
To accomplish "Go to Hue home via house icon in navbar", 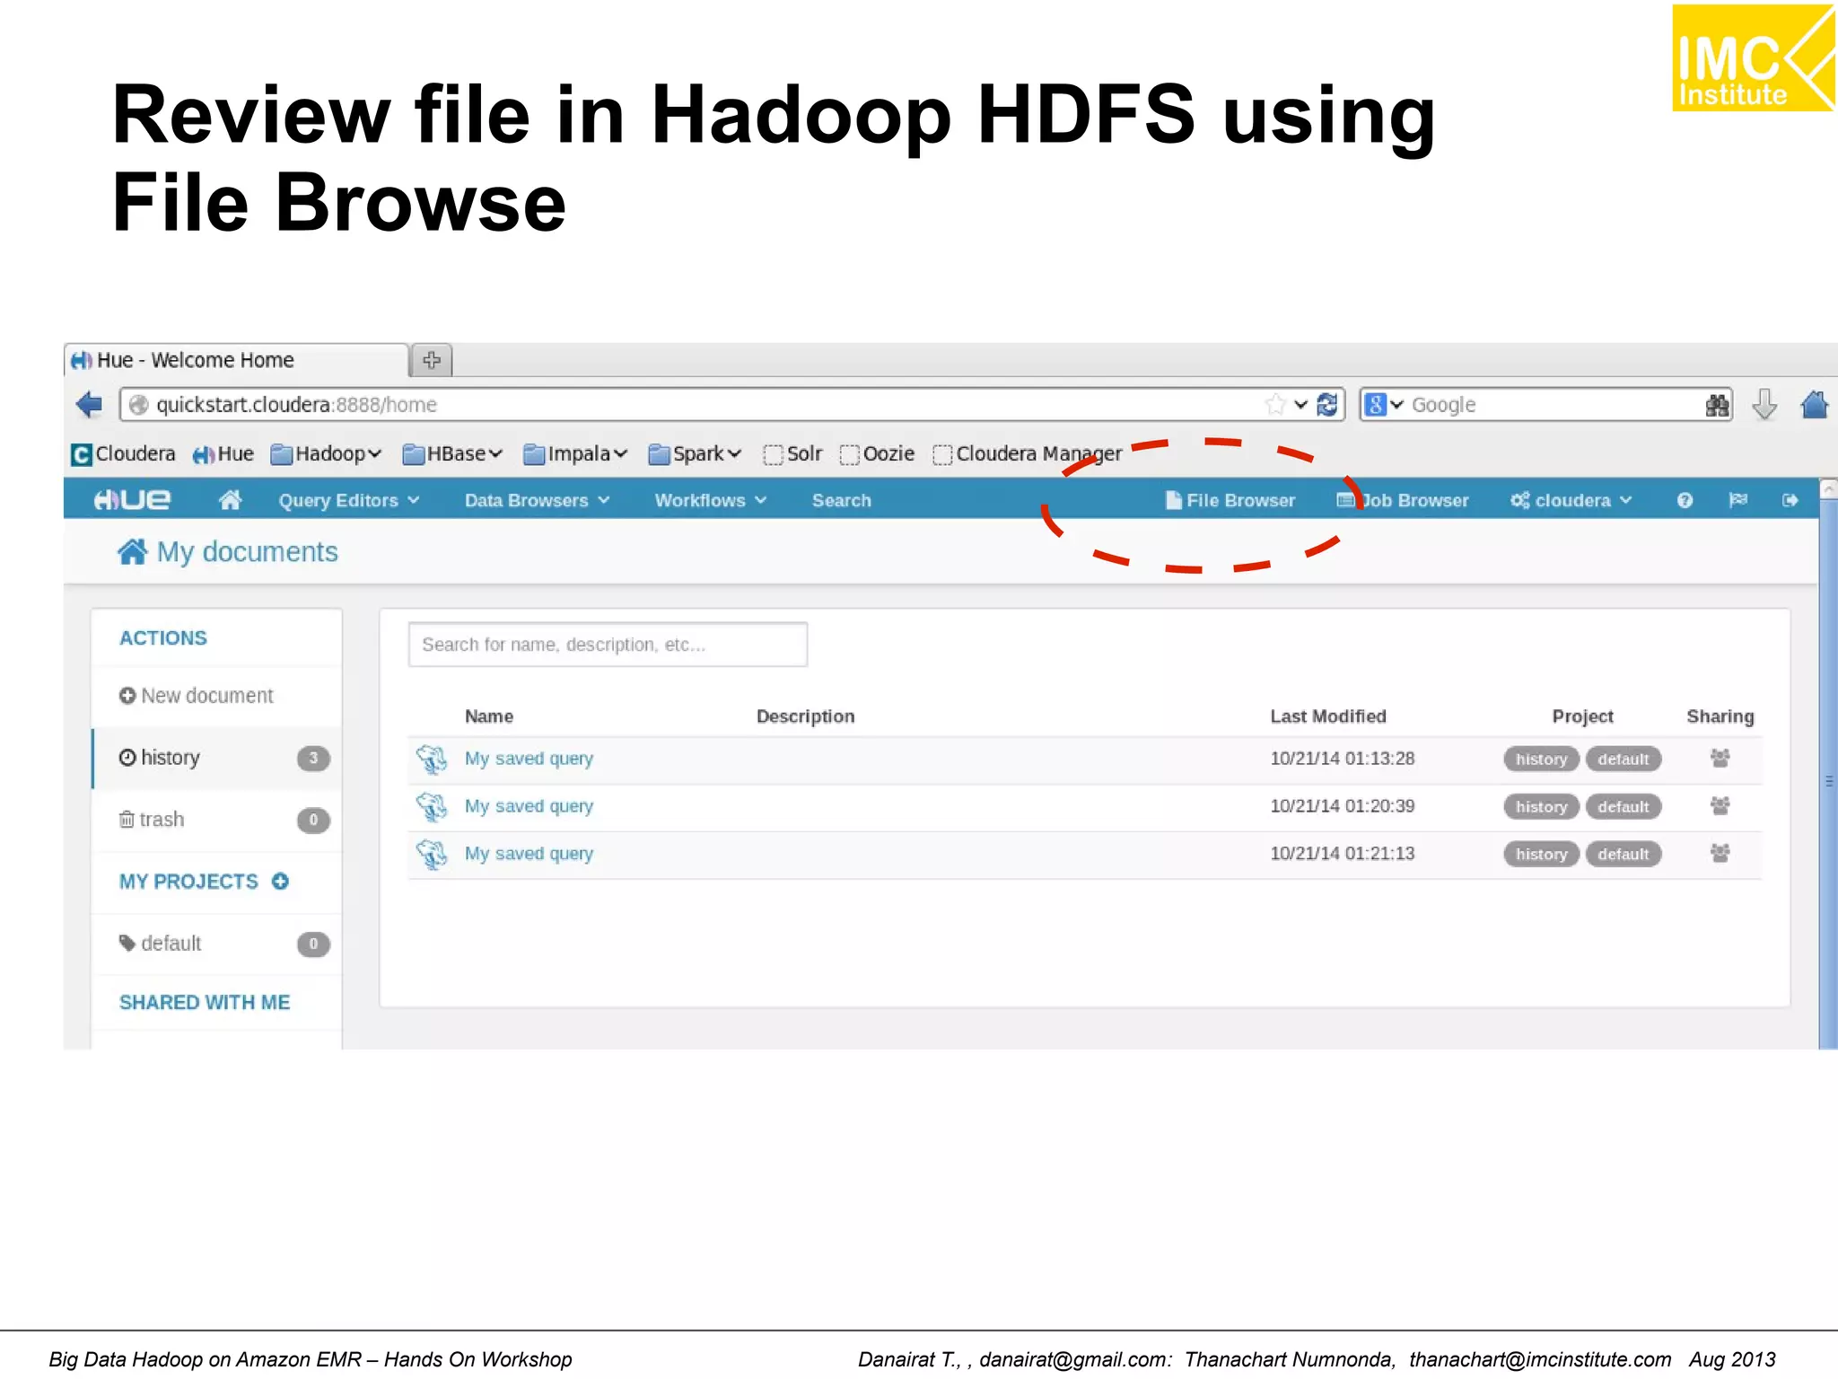I will pyautogui.click(x=231, y=500).
